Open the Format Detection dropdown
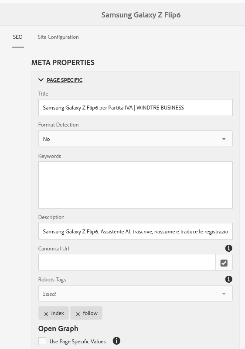The image size is (245, 349). (x=136, y=139)
